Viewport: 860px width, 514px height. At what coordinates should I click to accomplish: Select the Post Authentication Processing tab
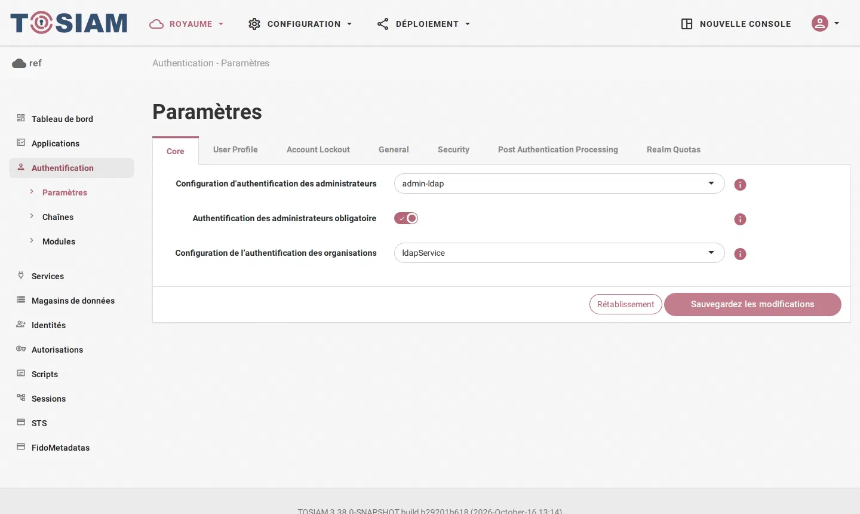558,149
